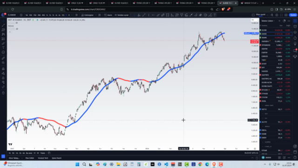Click the trash remove-drawings icon

[x=3, y=93]
